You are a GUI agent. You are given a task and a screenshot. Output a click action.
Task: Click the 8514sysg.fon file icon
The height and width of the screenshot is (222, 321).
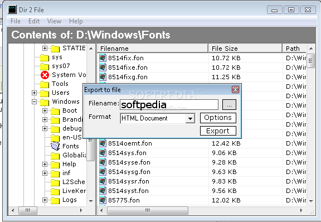(103, 172)
